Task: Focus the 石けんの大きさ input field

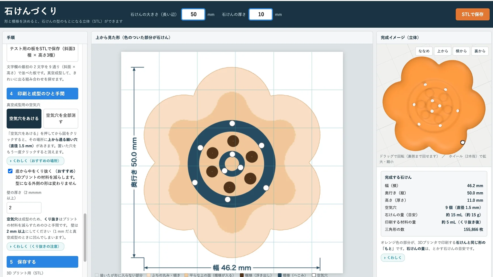Action: tap(193, 14)
